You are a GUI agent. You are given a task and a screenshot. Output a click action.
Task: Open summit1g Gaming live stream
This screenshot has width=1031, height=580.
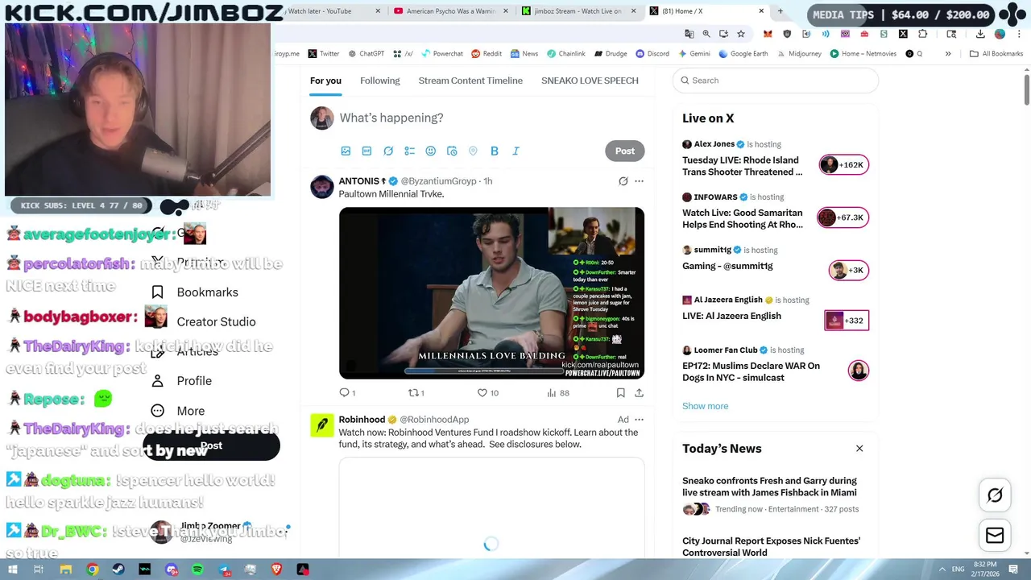point(776,261)
